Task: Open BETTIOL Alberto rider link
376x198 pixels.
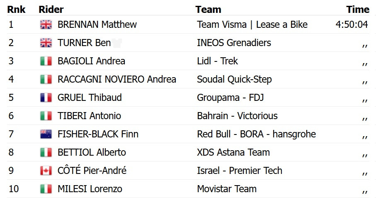Action: pos(92,152)
